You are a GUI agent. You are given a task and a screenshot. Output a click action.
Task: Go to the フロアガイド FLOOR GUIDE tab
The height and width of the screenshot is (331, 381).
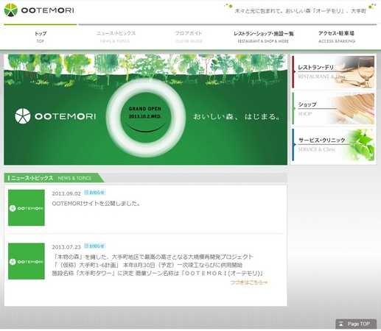click(x=189, y=37)
